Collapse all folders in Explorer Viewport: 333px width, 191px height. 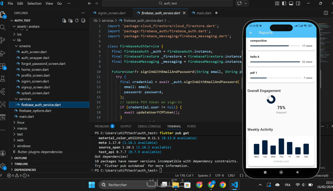(x=83, y=20)
